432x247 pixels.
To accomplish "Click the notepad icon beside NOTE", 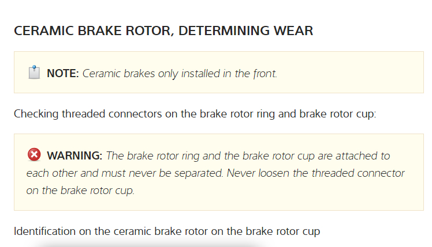I will (34, 73).
